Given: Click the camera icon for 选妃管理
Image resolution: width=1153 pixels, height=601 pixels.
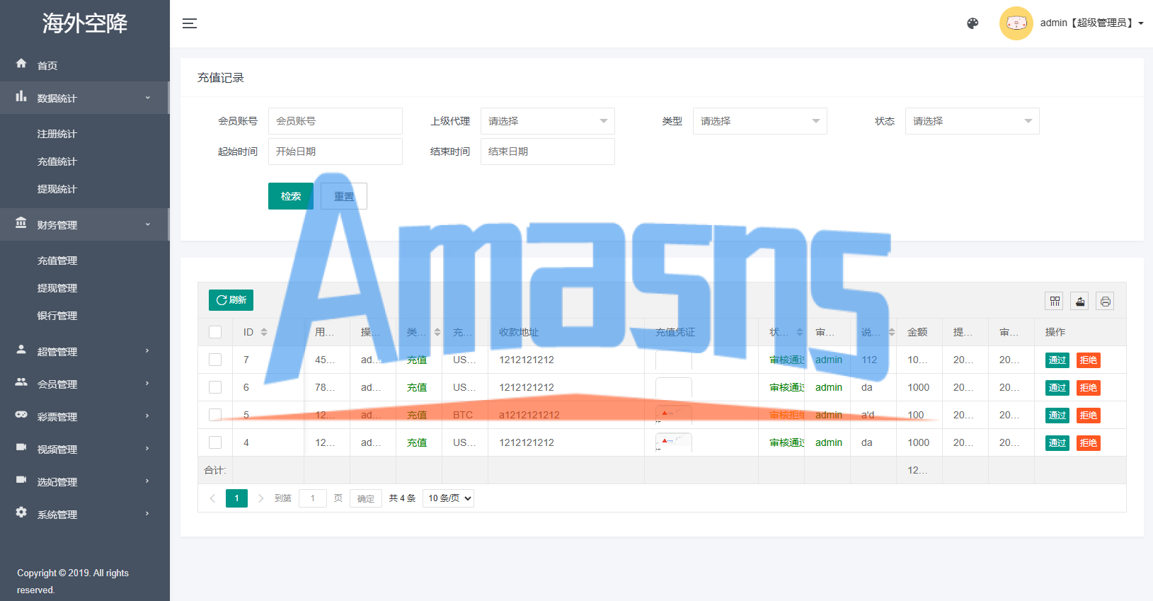Looking at the screenshot, I should tap(21, 480).
